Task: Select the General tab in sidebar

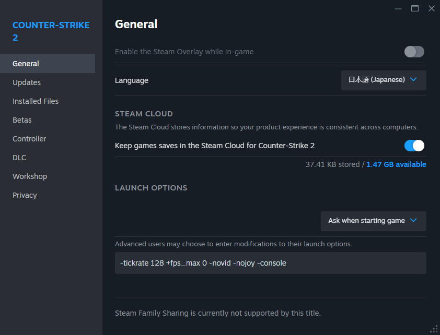Action: 48,64
